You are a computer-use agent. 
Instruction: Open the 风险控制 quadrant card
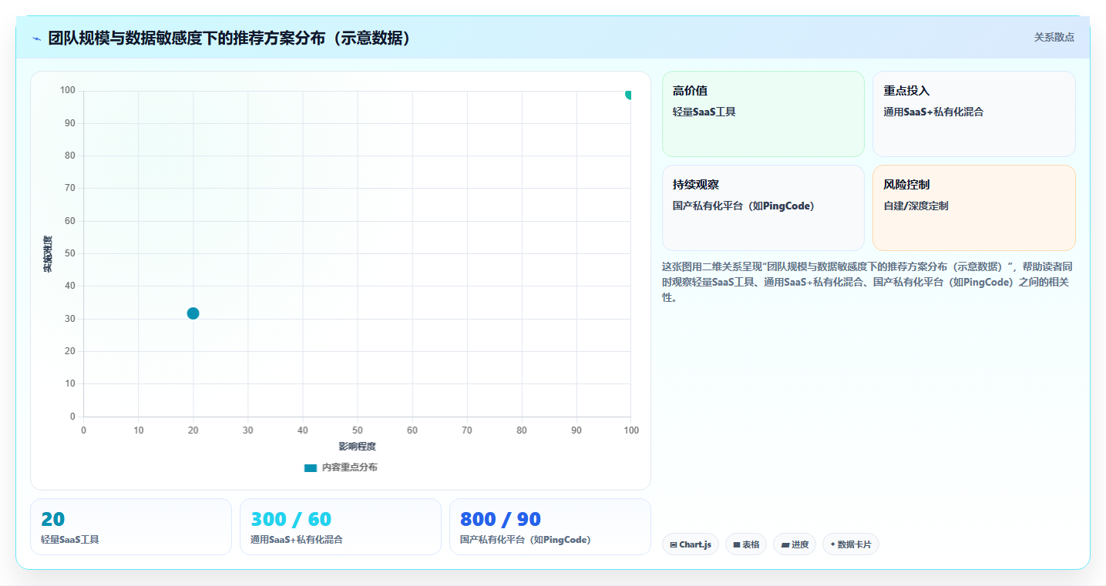click(973, 208)
